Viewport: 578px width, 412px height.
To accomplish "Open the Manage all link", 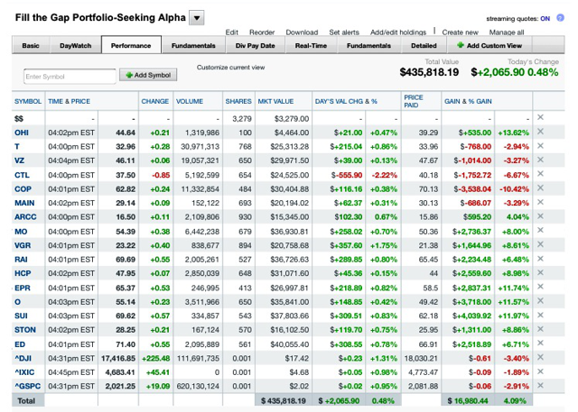I will tap(507, 32).
